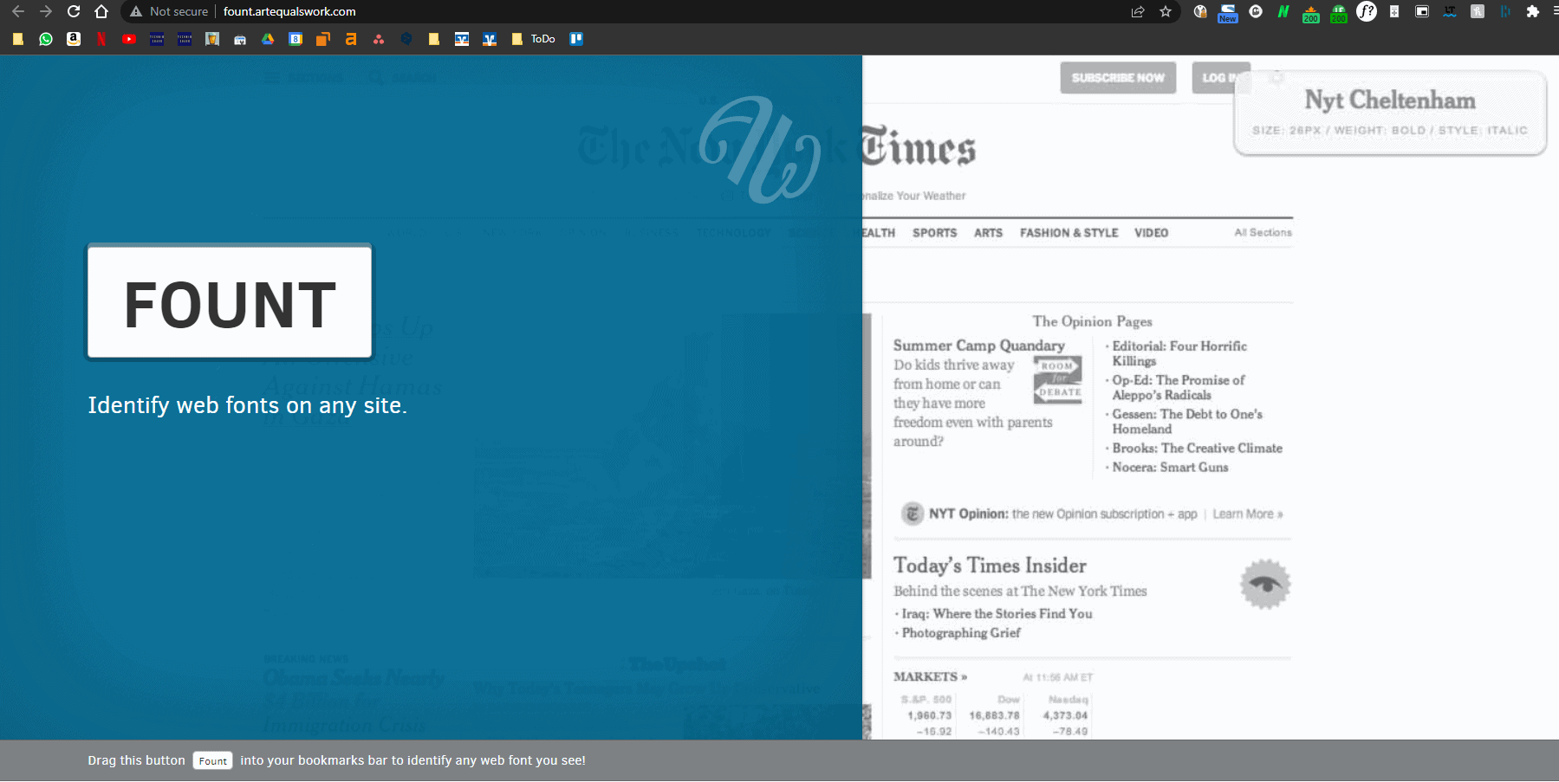1559x782 pixels.
Task: Click FASHION & STYLE in the preview
Action: pyautogui.click(x=1069, y=233)
